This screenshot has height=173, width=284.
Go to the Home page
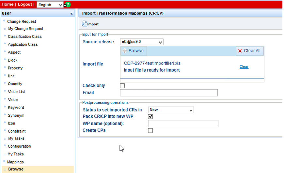coord(8,4)
